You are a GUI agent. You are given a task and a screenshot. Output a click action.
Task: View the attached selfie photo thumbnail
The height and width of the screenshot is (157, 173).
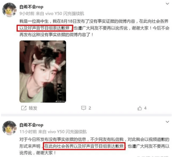pyautogui.click(x=43, y=72)
